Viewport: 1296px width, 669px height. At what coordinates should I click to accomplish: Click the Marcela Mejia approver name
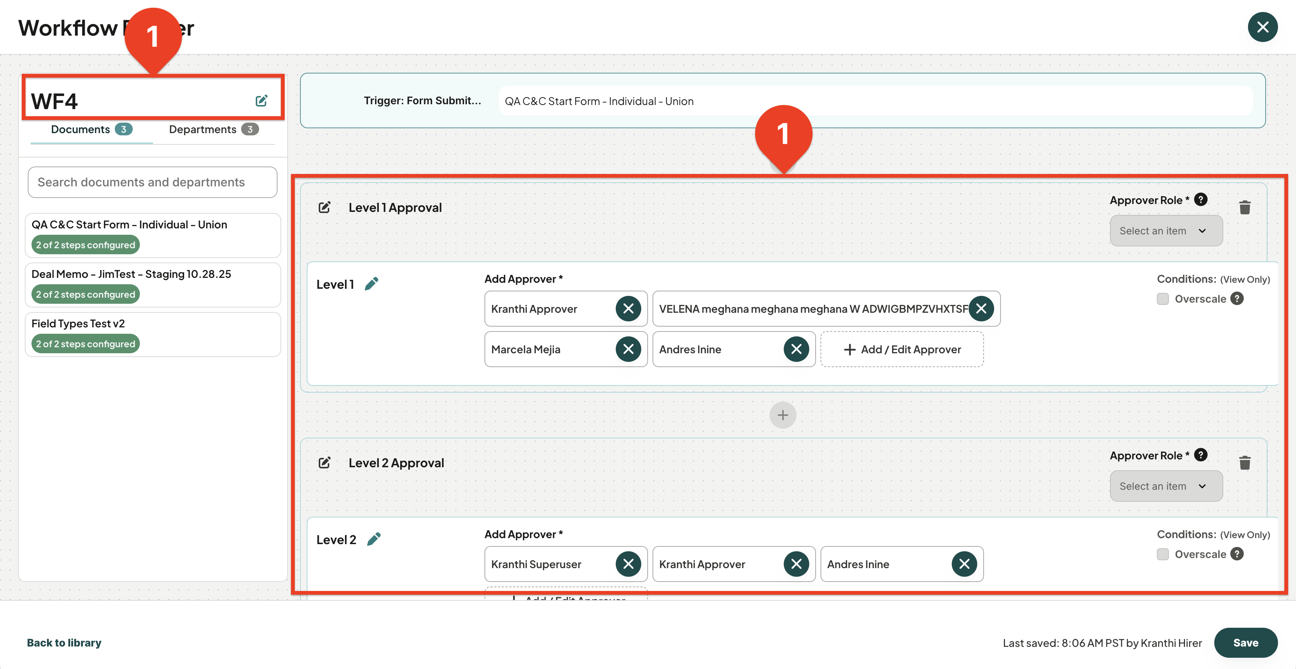(526, 349)
